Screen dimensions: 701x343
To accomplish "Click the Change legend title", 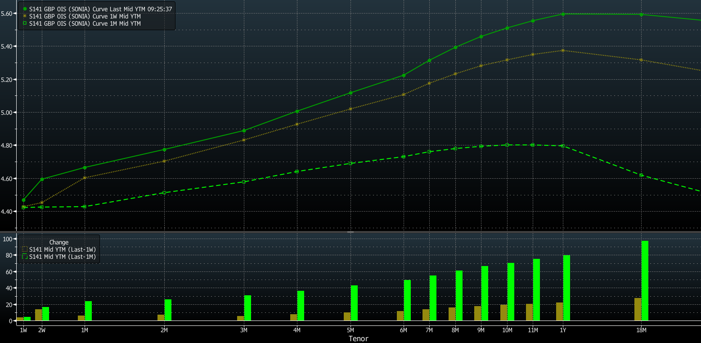I will 59,242.
